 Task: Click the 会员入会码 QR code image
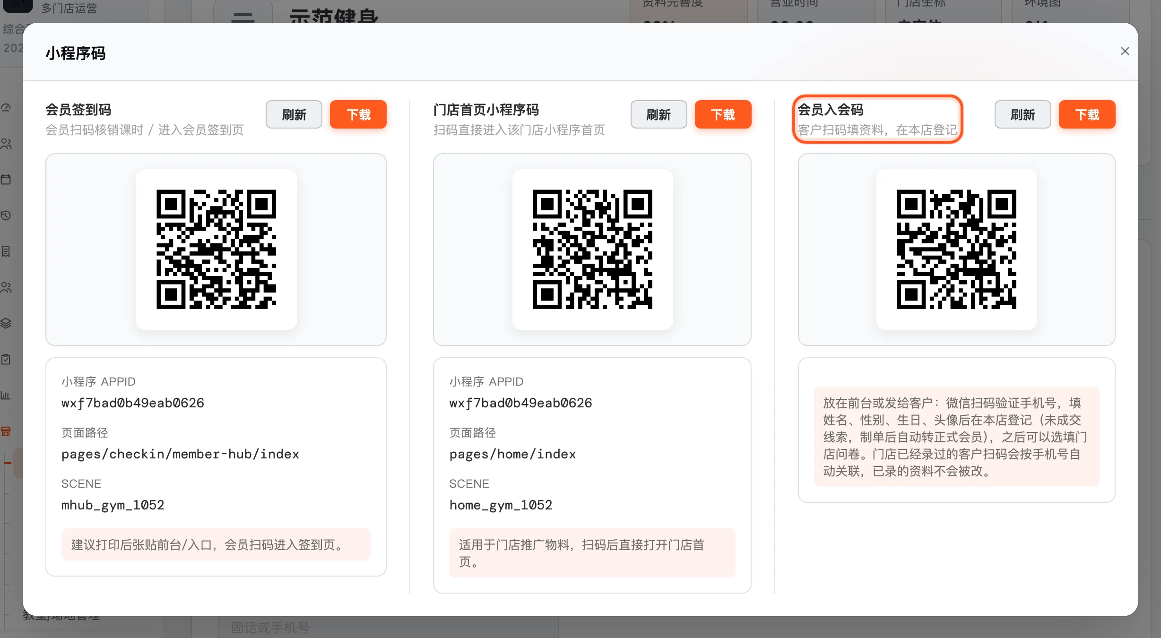956,250
